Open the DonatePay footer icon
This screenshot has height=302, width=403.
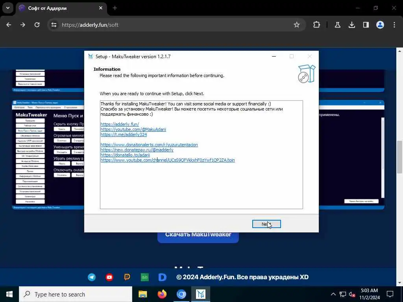pos(127,277)
